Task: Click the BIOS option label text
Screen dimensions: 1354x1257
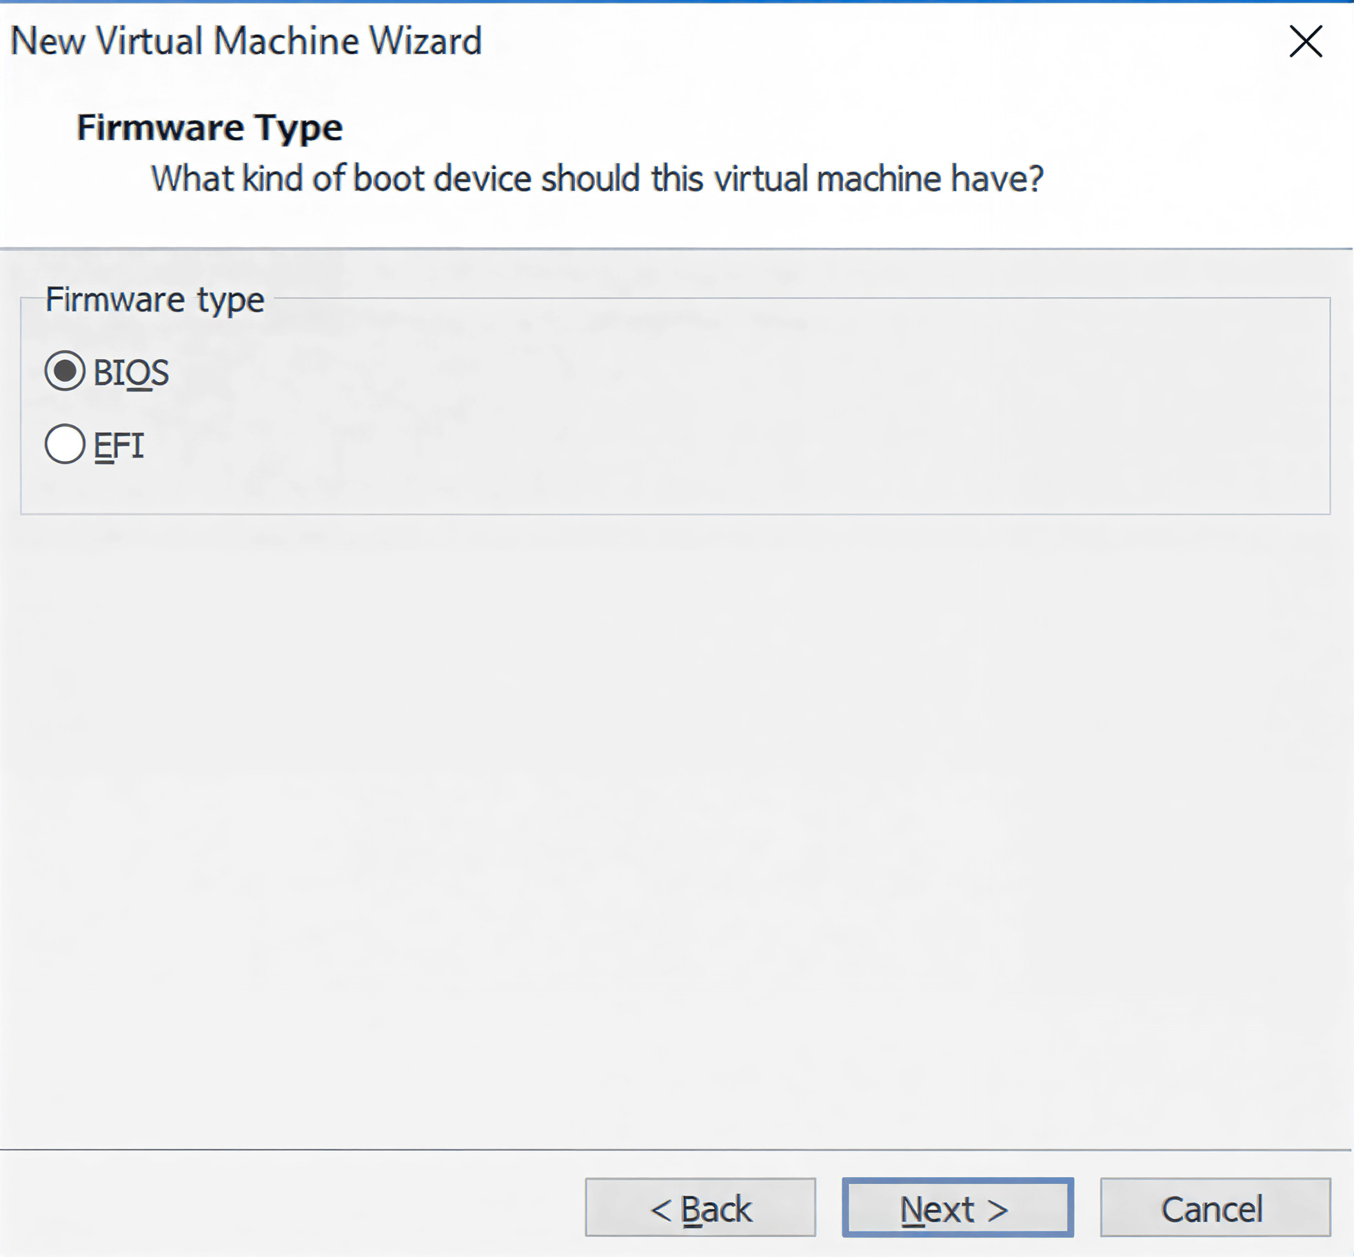Action: pos(131,373)
